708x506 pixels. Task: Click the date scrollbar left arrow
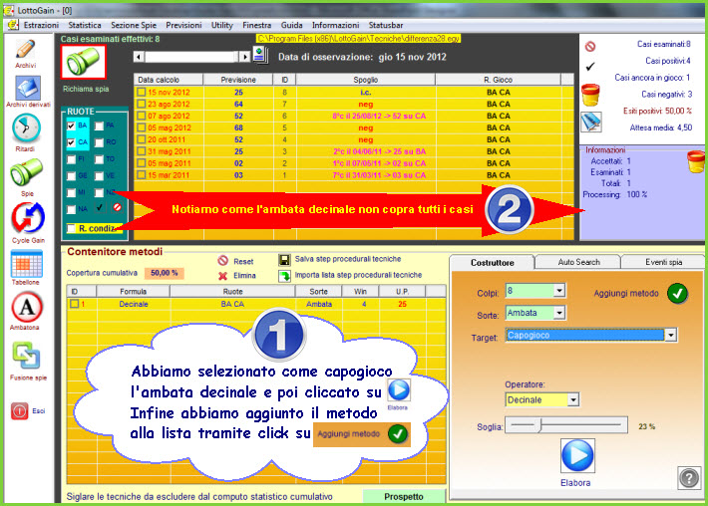click(139, 57)
